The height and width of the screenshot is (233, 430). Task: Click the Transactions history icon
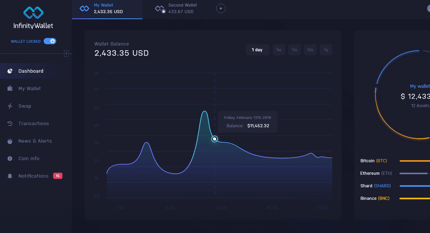10,124
